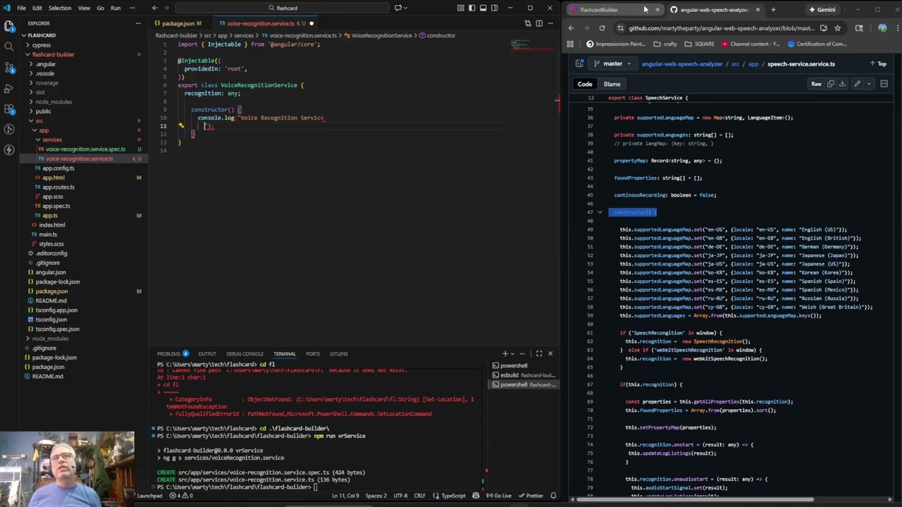
Task: Click the open changes compare icon in editor
Action: click(x=528, y=23)
